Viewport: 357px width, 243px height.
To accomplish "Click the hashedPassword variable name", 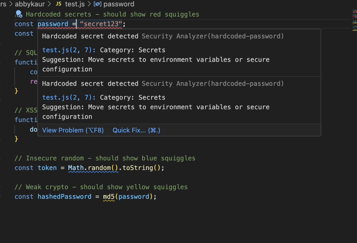I will [x=64, y=197].
